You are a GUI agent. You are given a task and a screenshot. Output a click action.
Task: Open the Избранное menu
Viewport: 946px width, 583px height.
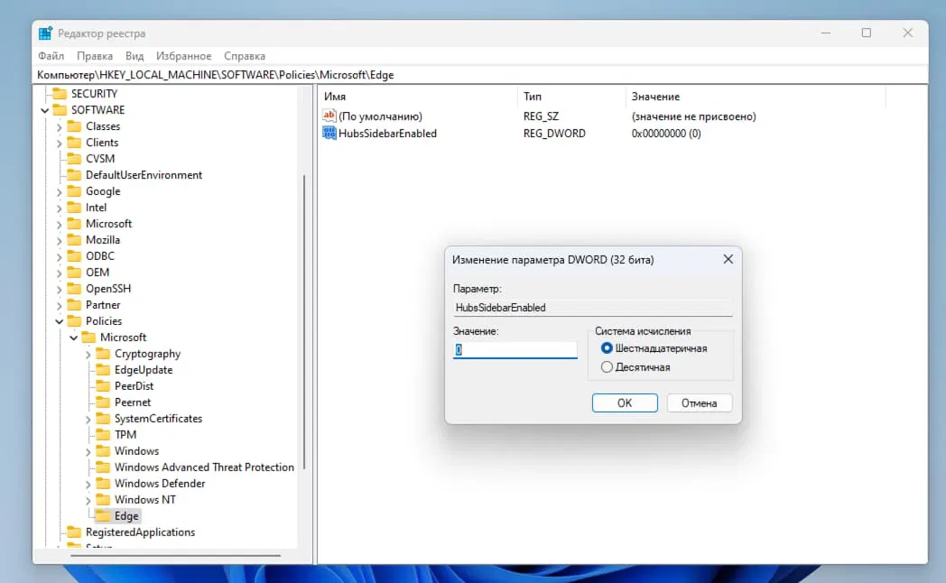coord(183,56)
